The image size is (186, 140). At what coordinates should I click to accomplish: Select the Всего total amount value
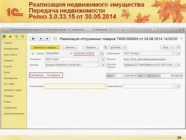coord(126,76)
